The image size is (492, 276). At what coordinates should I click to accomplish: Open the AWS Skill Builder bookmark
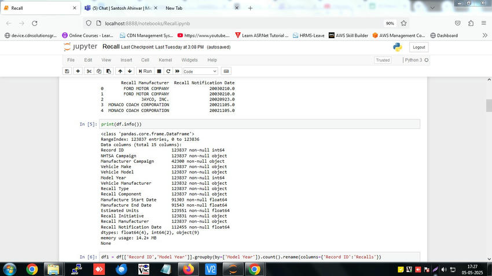click(x=348, y=36)
